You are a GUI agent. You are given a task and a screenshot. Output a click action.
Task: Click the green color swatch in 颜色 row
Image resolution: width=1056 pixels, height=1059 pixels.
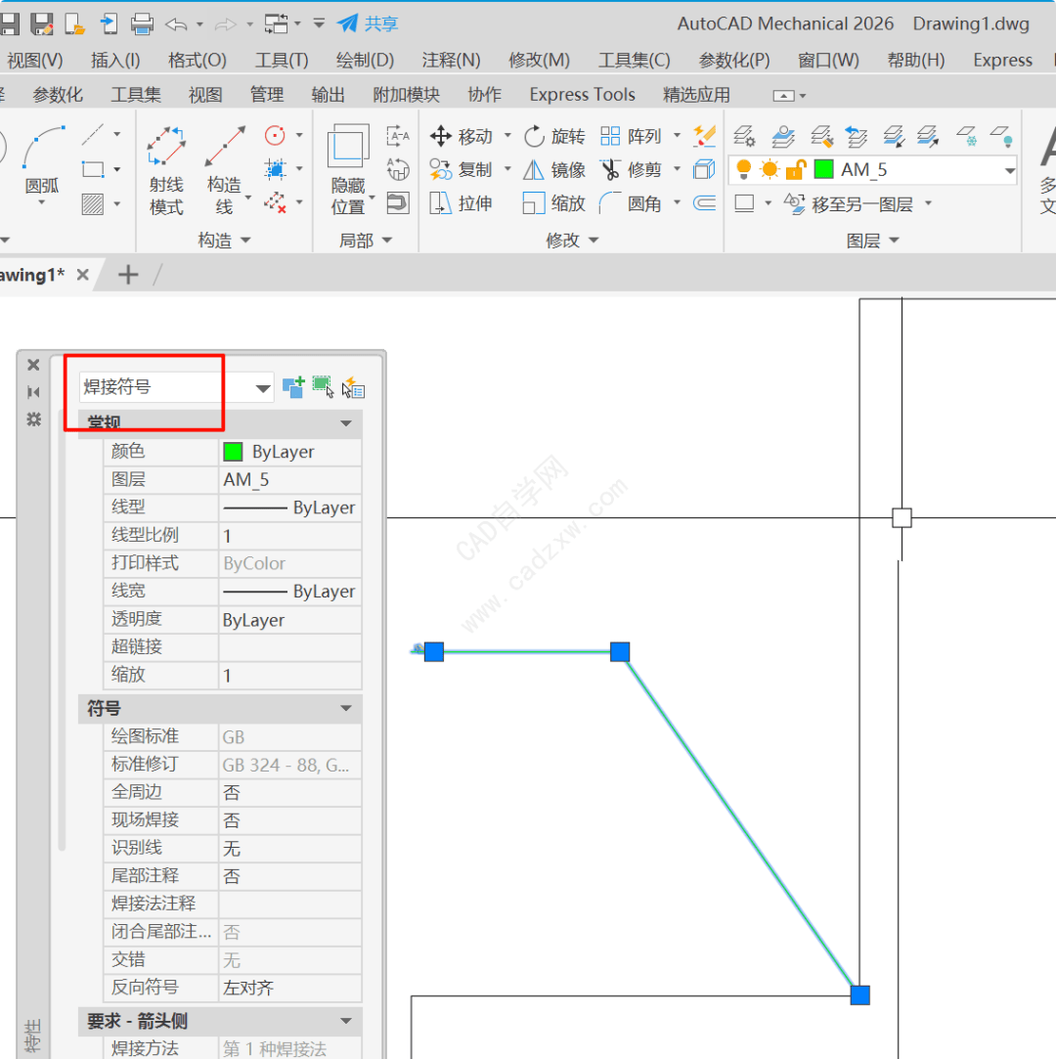pyautogui.click(x=233, y=452)
